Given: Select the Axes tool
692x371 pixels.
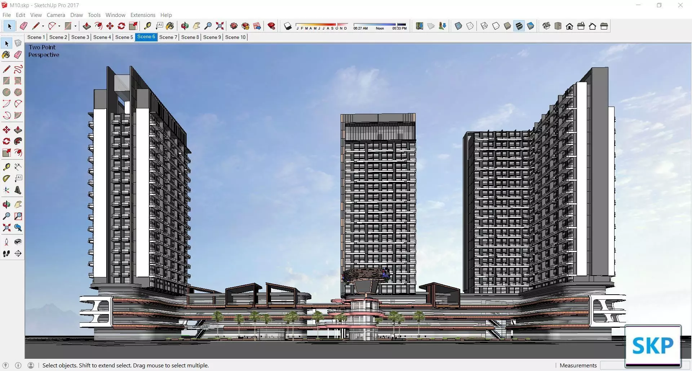Looking at the screenshot, I should pos(6,190).
